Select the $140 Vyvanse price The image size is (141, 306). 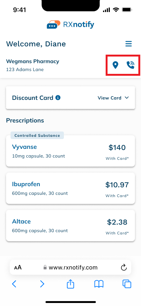coord(117,148)
